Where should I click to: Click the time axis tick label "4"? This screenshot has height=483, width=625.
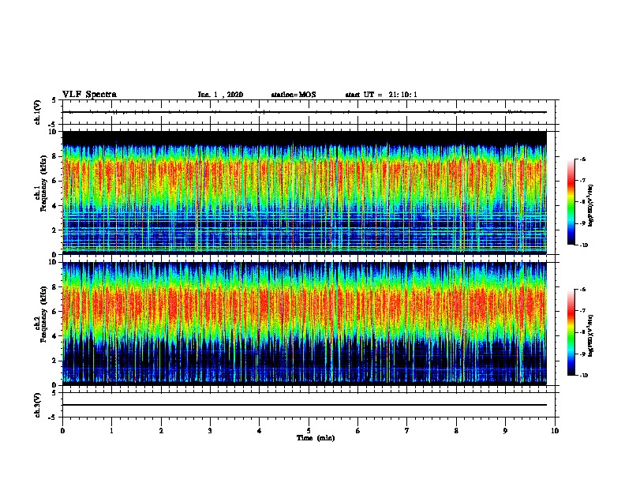[x=260, y=431]
